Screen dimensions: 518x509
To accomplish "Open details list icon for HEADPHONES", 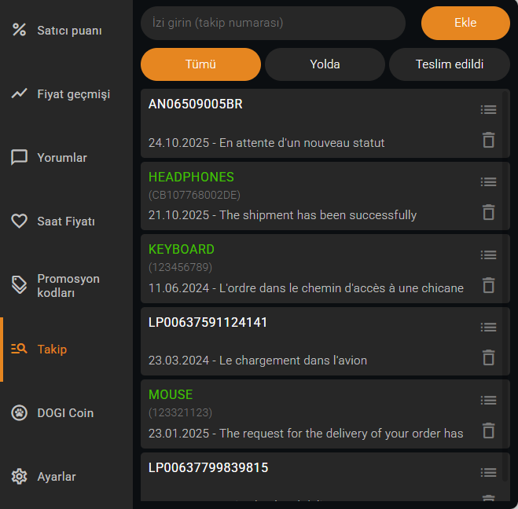I will tap(488, 182).
